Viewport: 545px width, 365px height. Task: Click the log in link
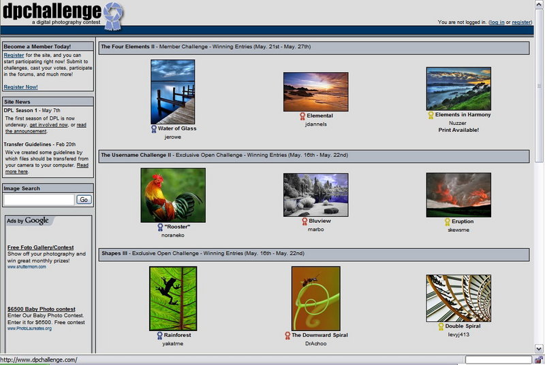497,22
